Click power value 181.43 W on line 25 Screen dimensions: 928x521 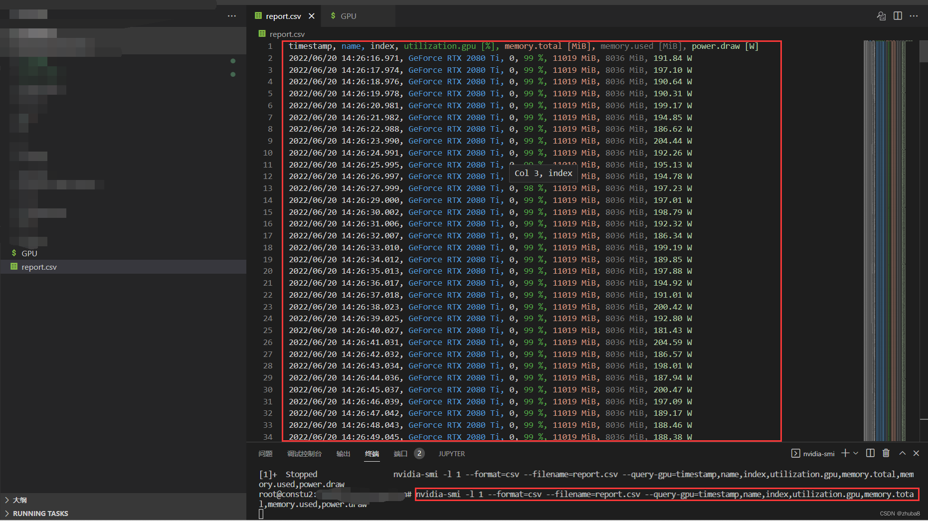tap(673, 331)
